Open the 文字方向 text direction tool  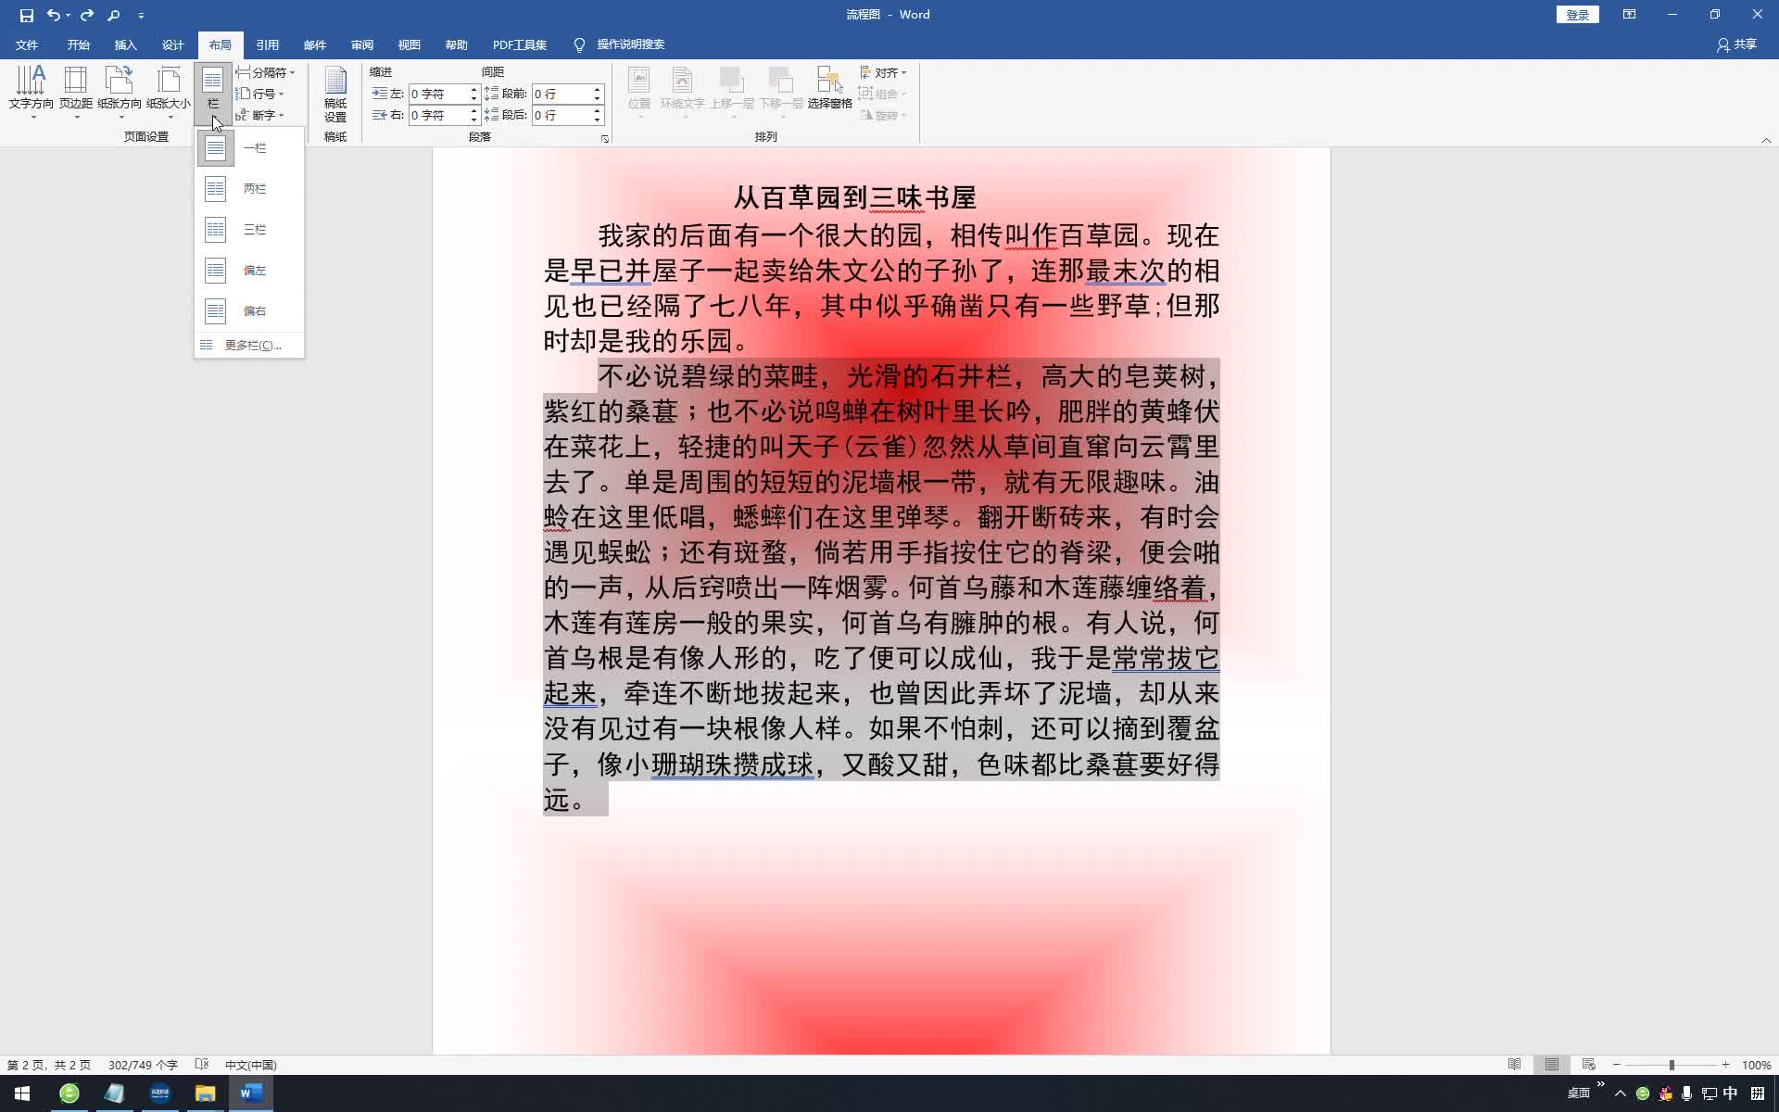tap(32, 92)
